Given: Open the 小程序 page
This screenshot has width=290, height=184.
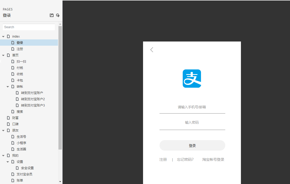Looking at the screenshot, I should click(x=21, y=143).
